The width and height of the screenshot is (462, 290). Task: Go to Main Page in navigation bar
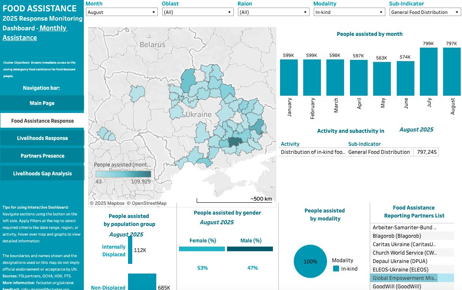[42, 103]
